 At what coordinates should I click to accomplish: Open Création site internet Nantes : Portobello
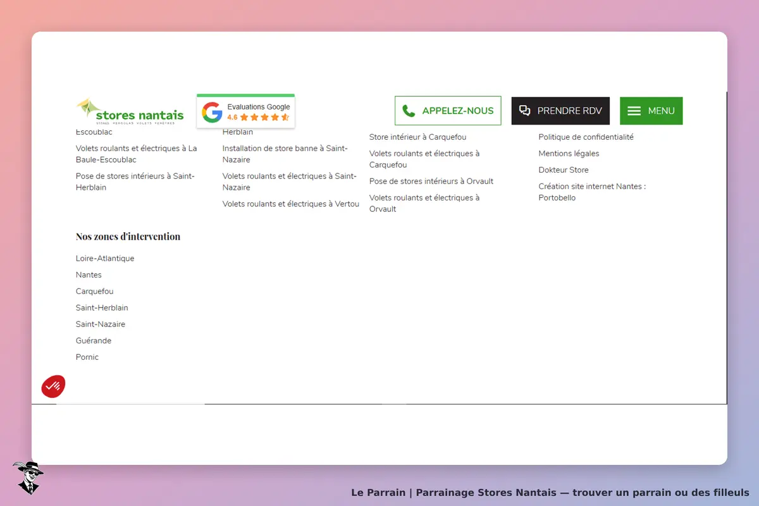coord(592,192)
